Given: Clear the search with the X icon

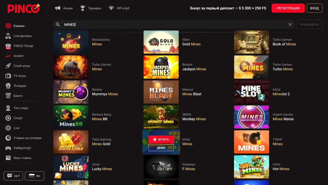Looking at the screenshot, I should pyautogui.click(x=290, y=24).
